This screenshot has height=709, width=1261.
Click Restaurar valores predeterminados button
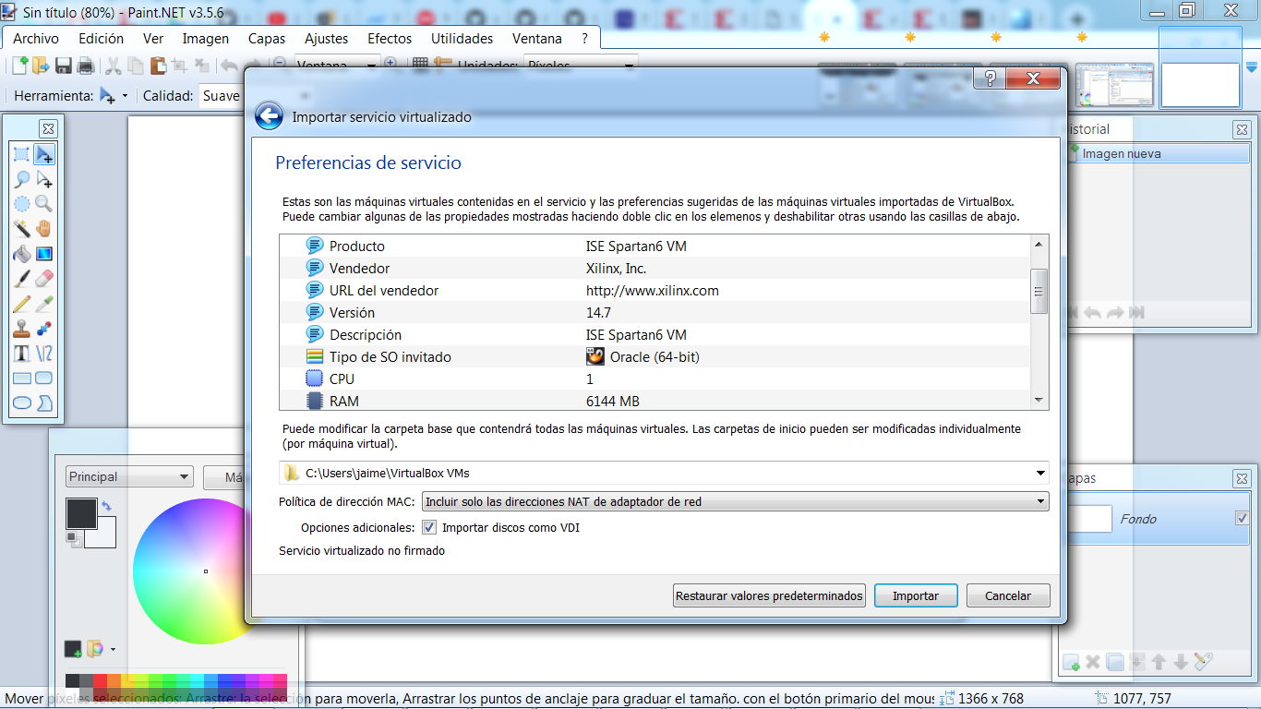click(769, 596)
